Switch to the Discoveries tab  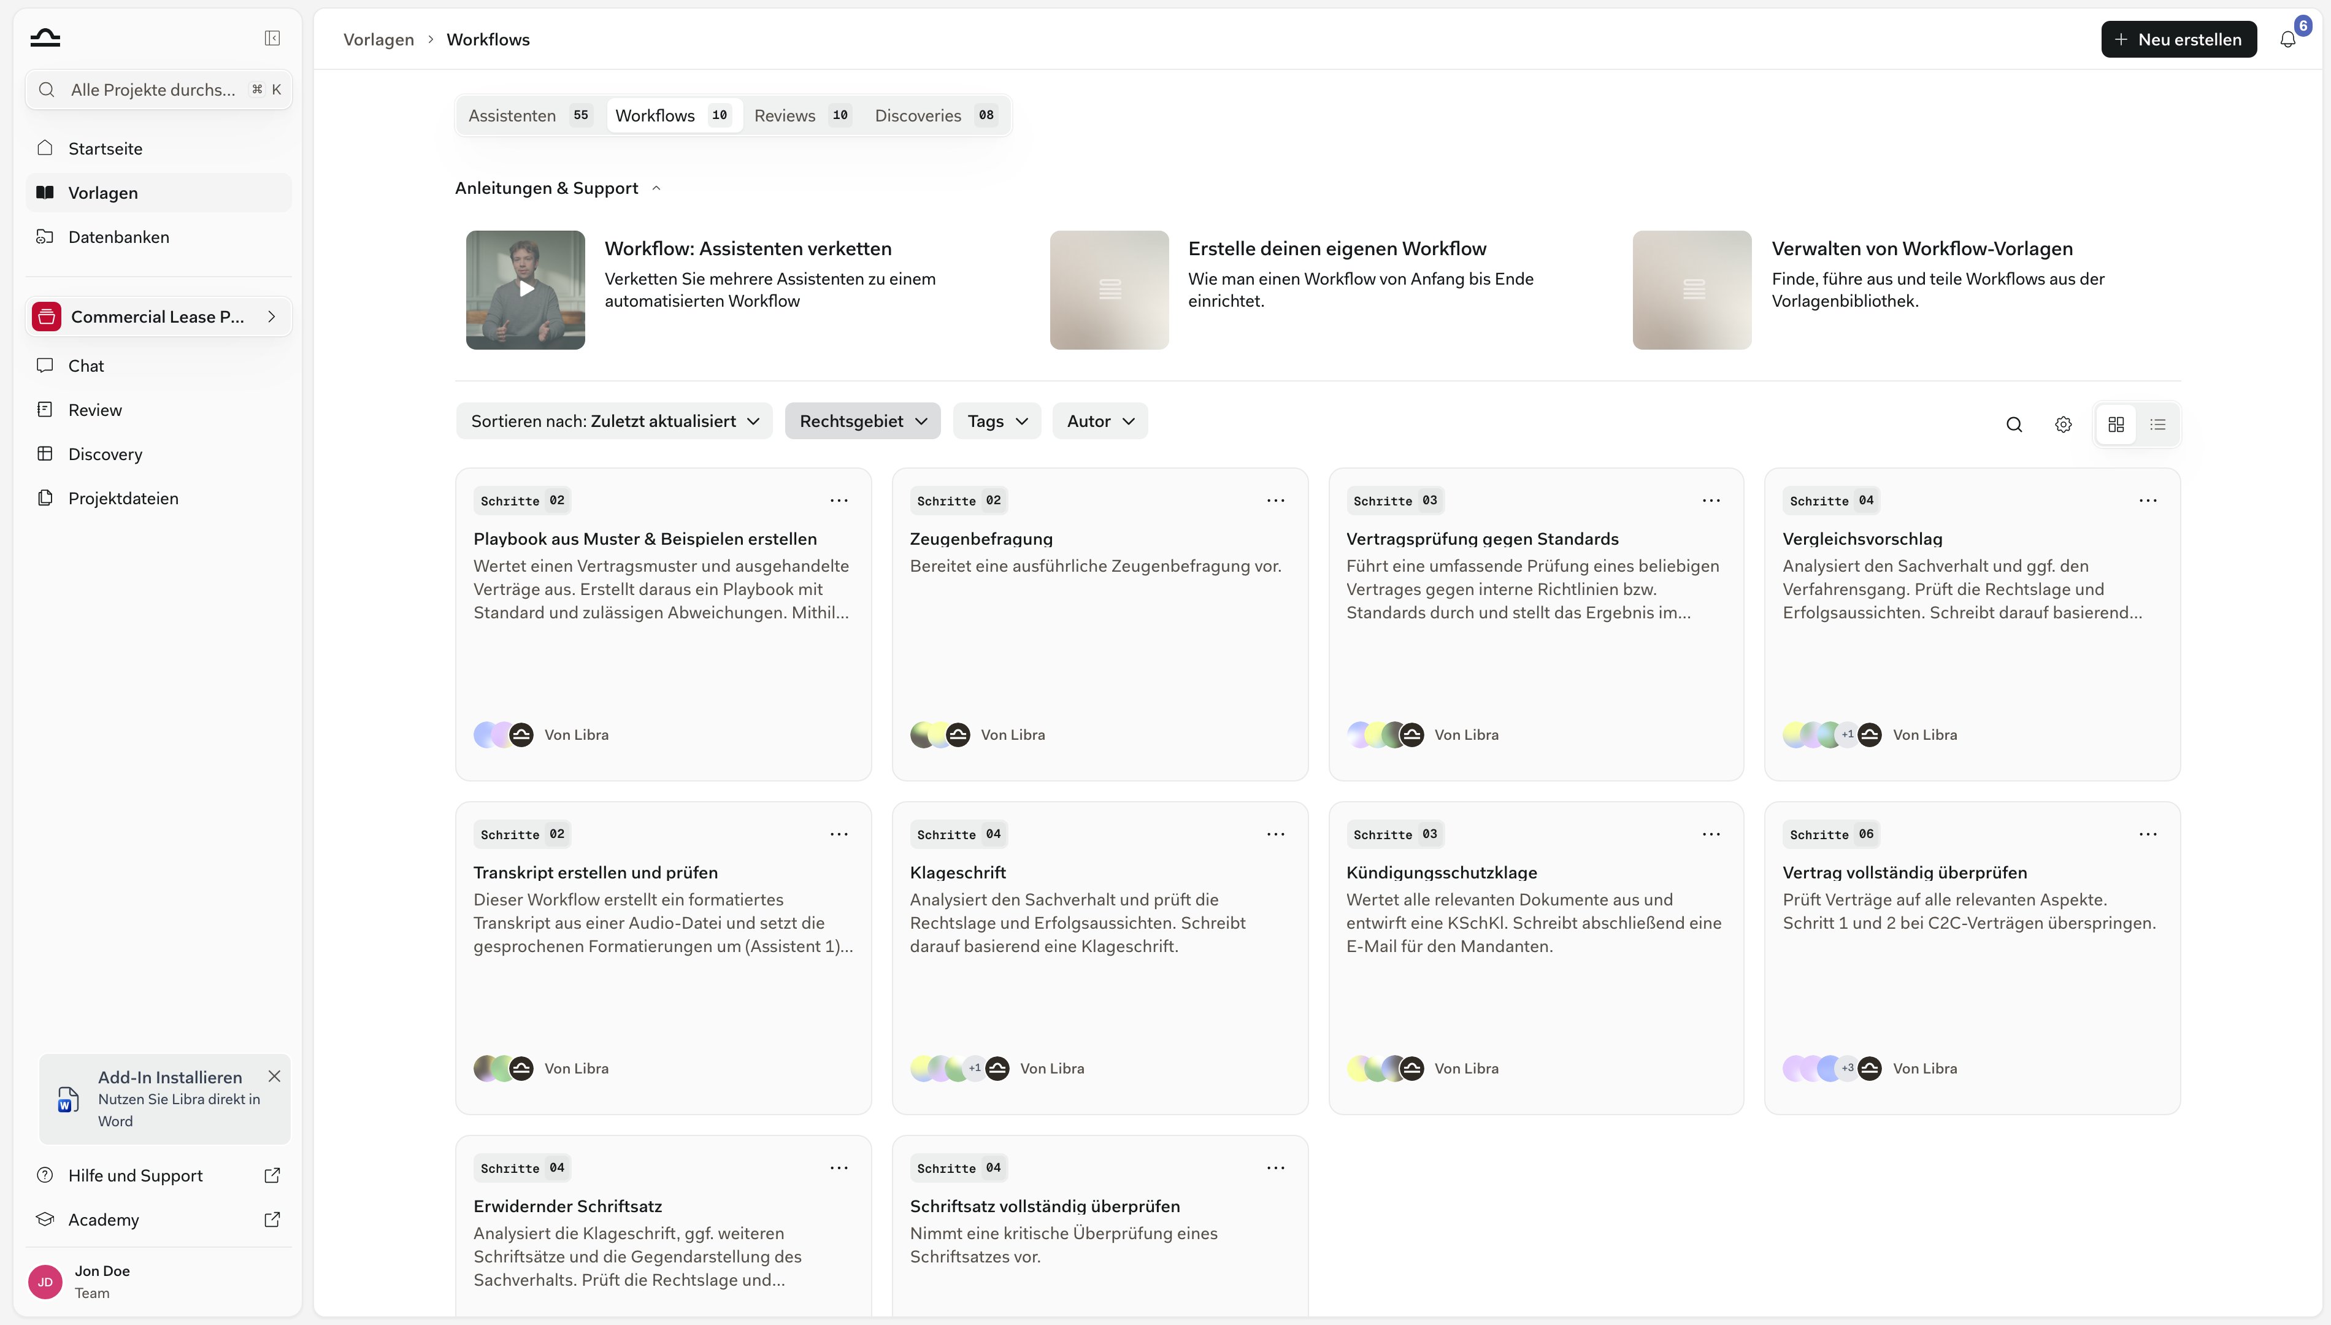935,115
